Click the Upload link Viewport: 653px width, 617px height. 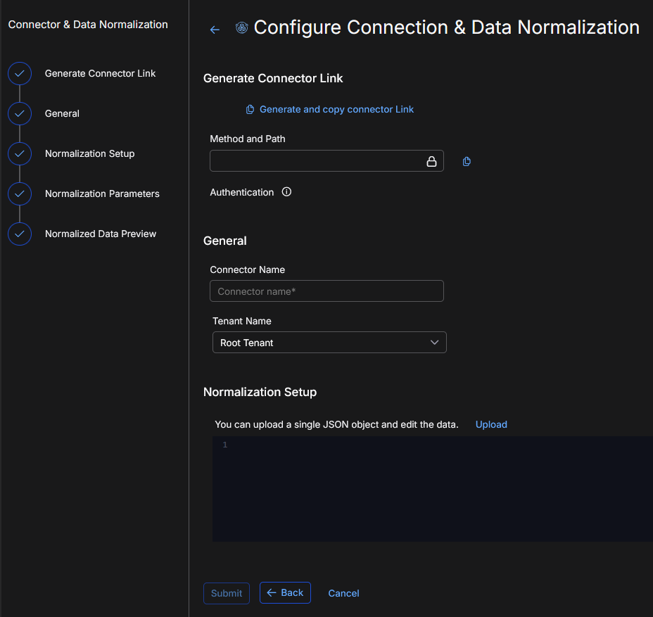tap(491, 424)
